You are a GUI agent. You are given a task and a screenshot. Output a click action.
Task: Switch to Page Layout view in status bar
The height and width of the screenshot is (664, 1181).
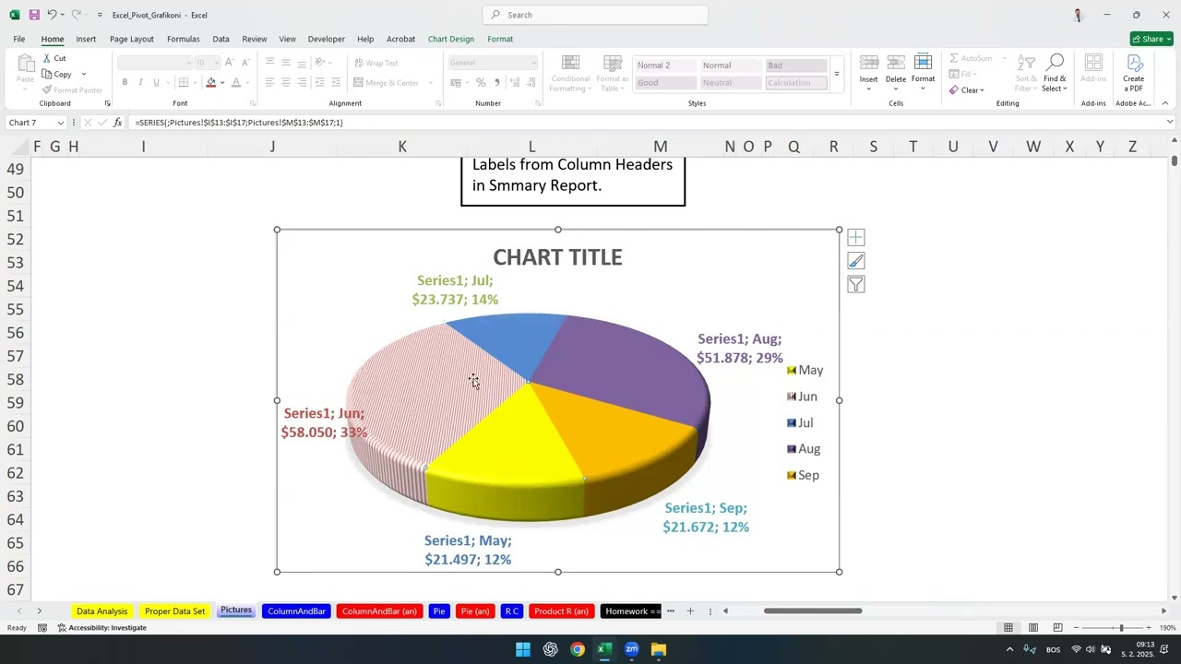[1033, 628]
